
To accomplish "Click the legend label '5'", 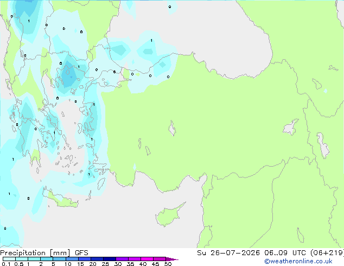I will tap(53, 264).
